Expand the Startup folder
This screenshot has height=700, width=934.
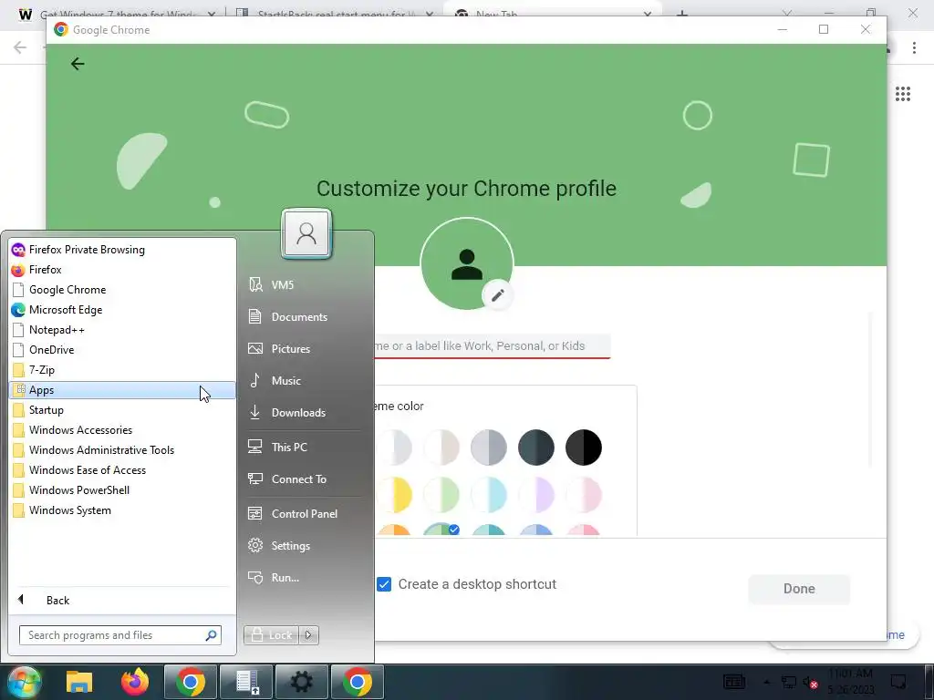point(122,410)
